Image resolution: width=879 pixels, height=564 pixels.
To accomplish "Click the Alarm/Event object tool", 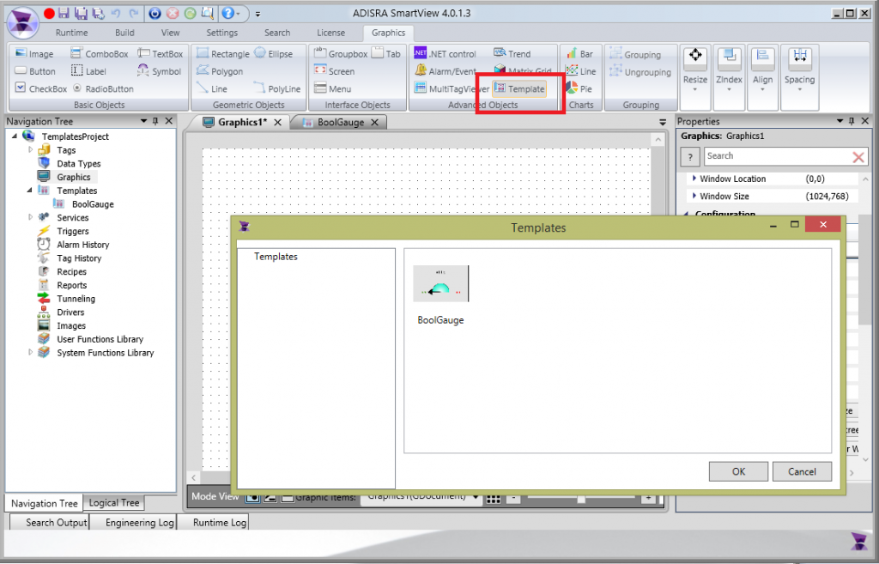I will coord(445,72).
